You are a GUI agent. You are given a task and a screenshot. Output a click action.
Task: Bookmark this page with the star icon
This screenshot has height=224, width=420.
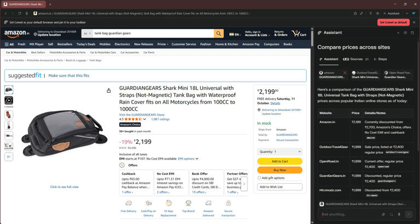click(x=355, y=13)
